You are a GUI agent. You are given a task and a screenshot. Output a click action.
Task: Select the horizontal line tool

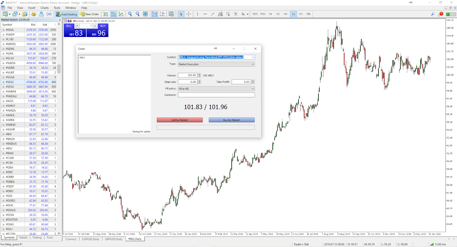coord(205,14)
